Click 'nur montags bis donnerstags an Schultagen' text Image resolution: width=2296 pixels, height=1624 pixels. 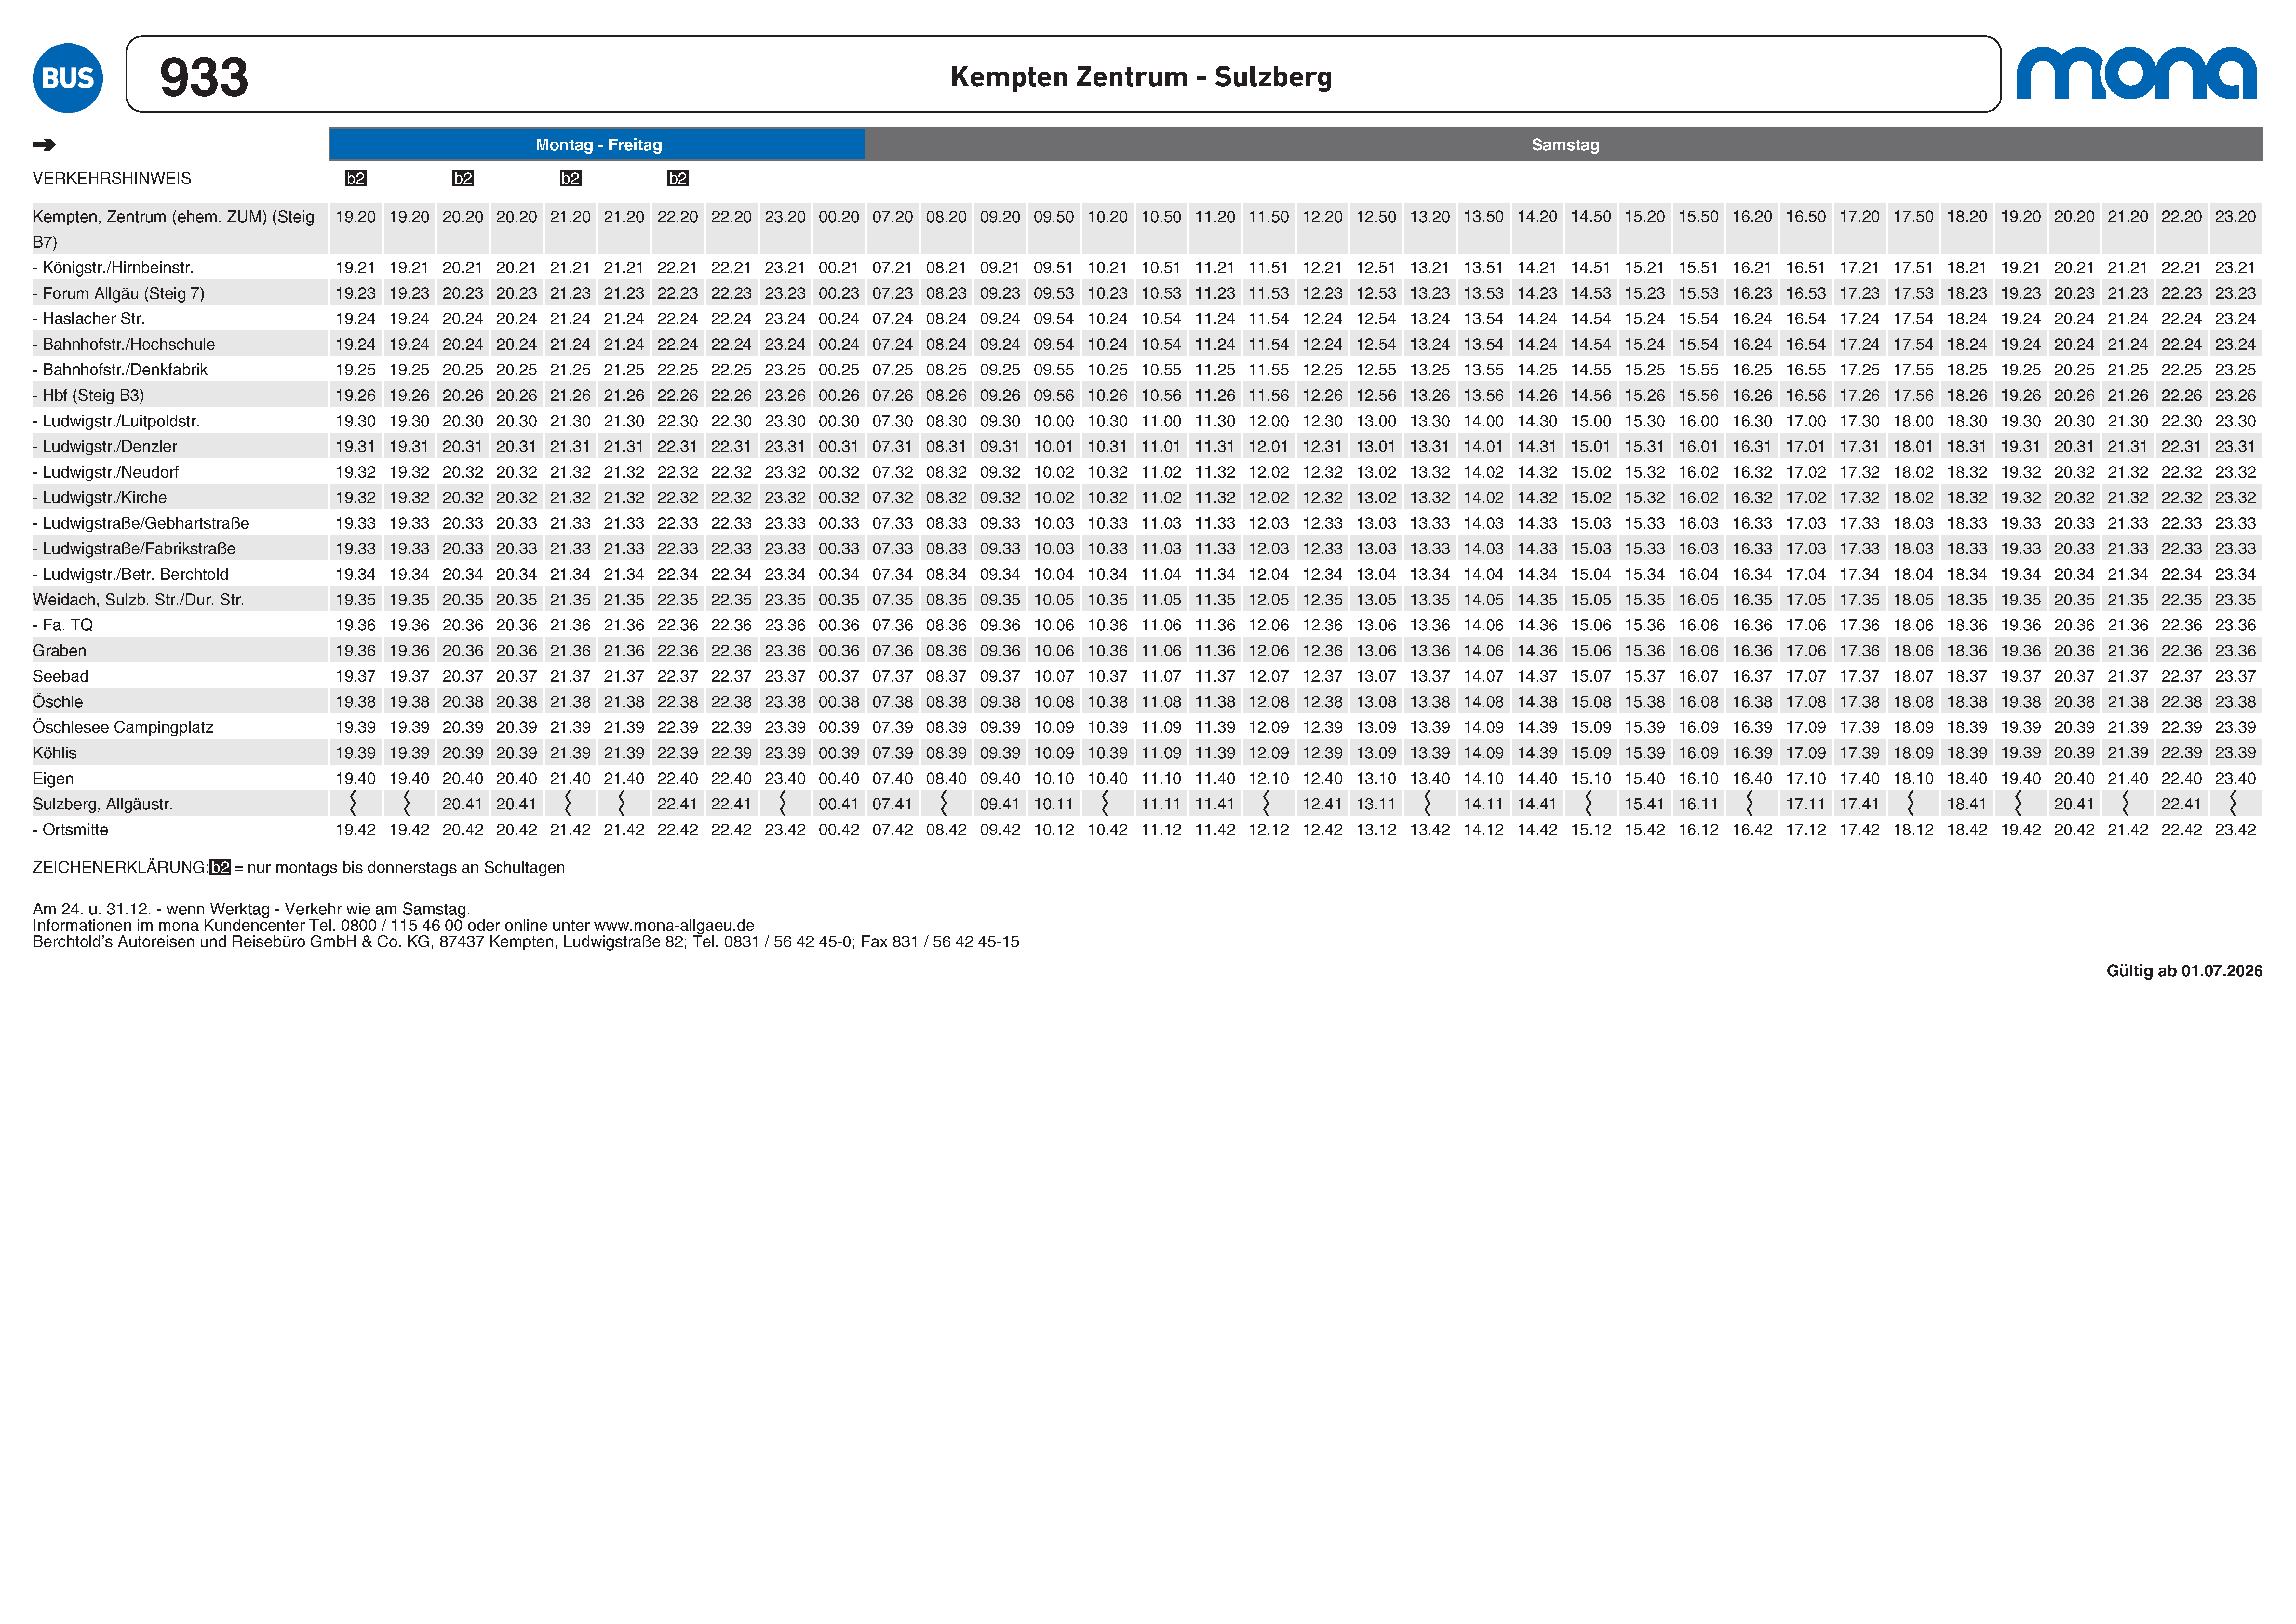(x=406, y=868)
